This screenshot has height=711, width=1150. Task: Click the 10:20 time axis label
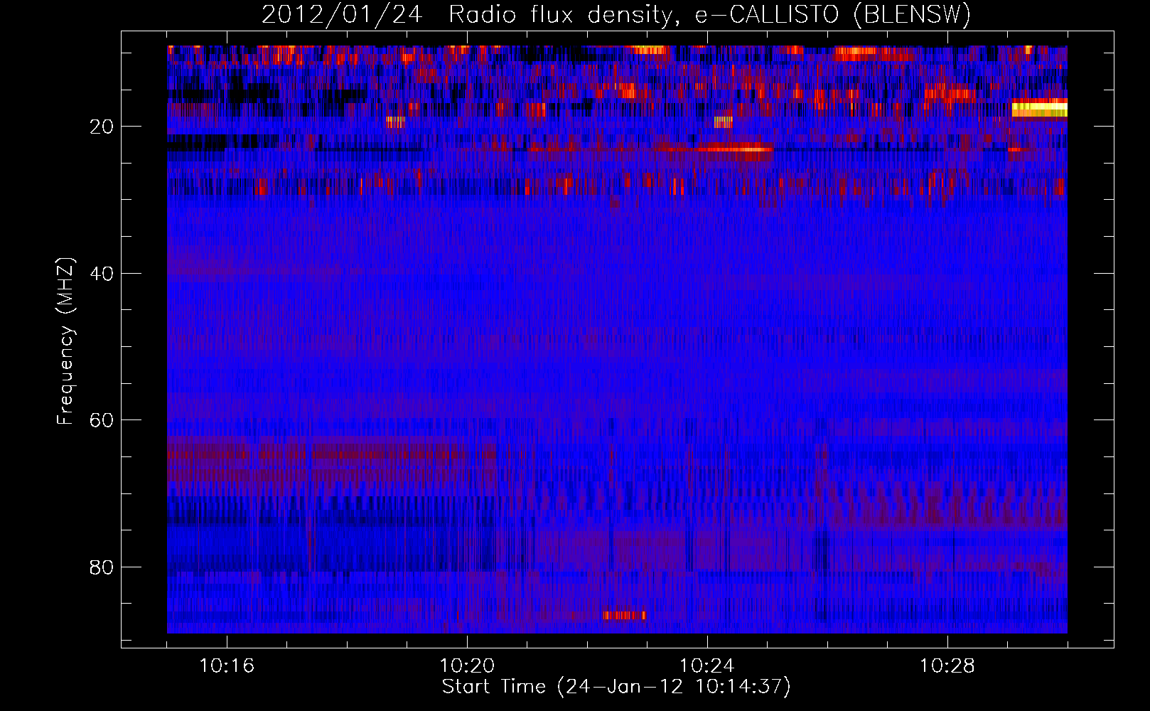point(467,666)
